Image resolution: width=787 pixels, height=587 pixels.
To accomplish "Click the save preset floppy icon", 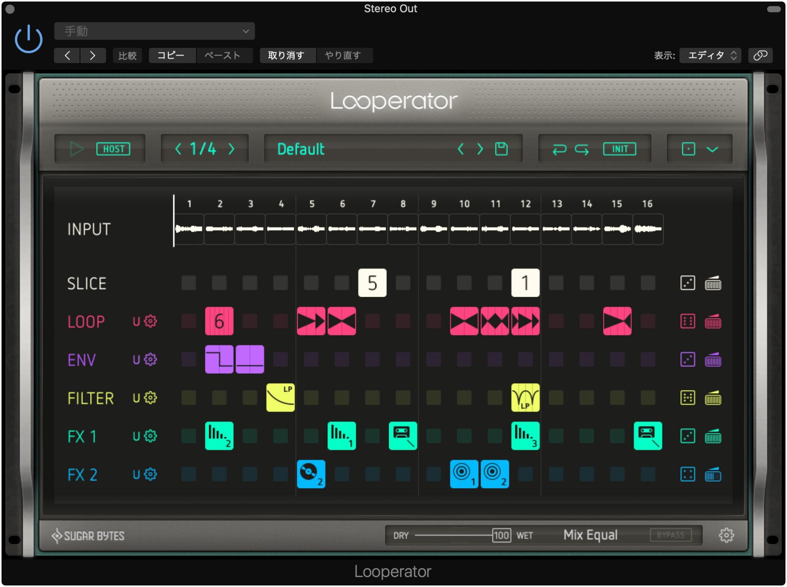I will point(501,149).
